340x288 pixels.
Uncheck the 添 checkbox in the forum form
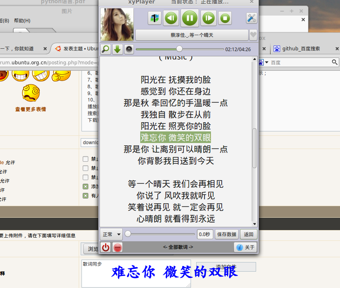tap(85, 187)
